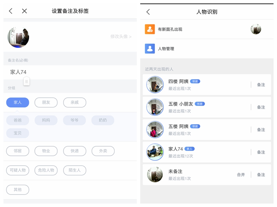277x207 pixels.
Task: Select the 可疑人物 tag
Action: 18,170
